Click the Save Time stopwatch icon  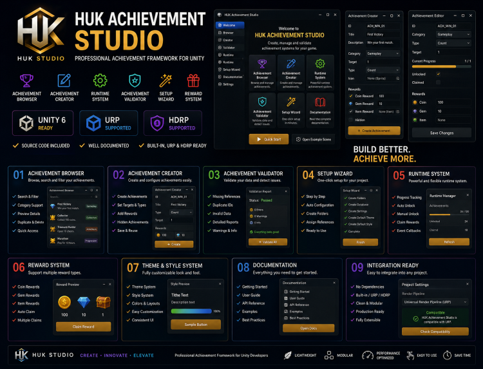(447, 355)
